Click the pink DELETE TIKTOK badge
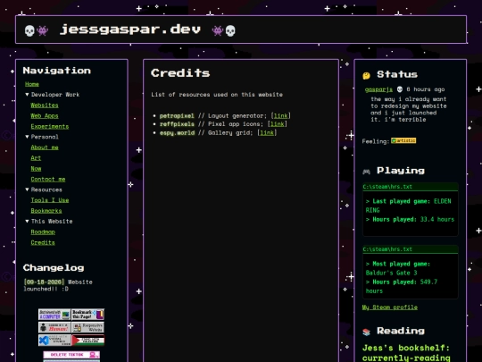This screenshot has height=362, width=482. point(71,355)
